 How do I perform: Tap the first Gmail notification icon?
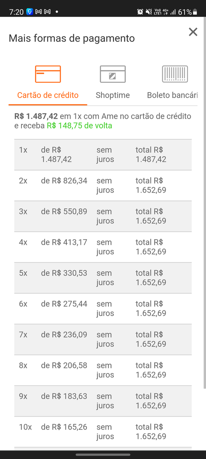click(x=38, y=12)
